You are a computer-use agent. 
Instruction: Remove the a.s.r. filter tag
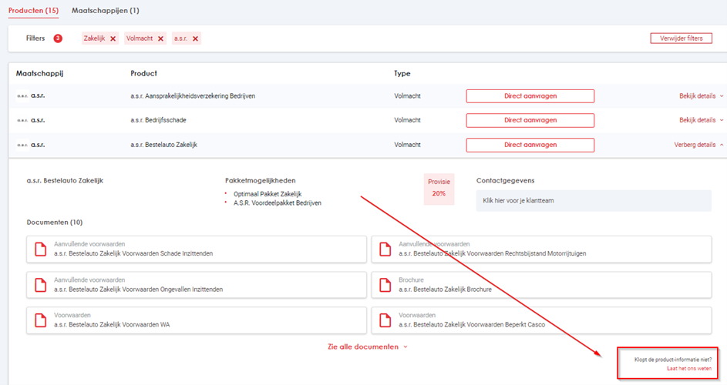[x=195, y=38]
